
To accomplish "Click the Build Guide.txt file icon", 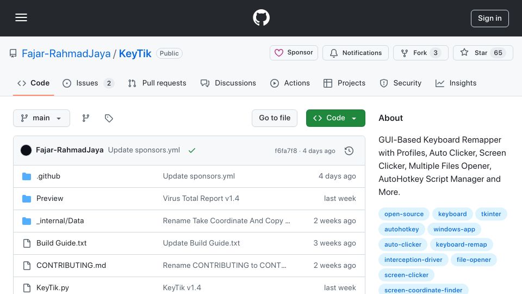I will click(27, 243).
